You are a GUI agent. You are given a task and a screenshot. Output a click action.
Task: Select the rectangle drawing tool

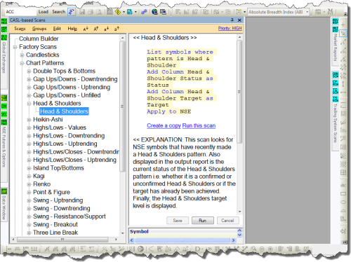point(343,193)
